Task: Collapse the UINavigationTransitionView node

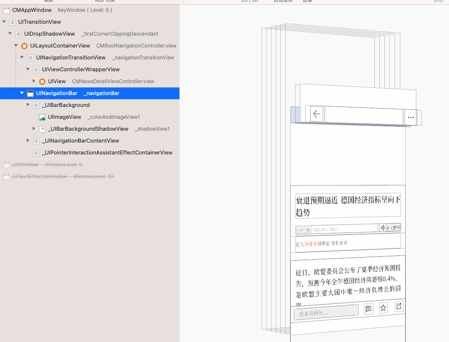Action: pyautogui.click(x=22, y=57)
